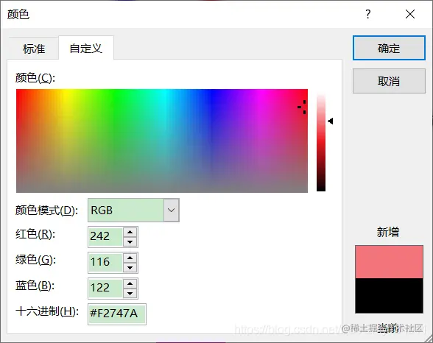433x343 pixels.
Task: Click the 蓝色(B): label
Action: (x=35, y=286)
